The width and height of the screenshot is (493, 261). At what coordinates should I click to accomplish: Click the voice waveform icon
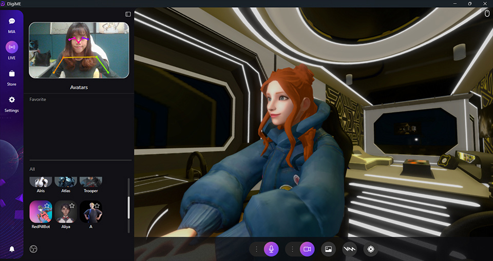point(349,249)
